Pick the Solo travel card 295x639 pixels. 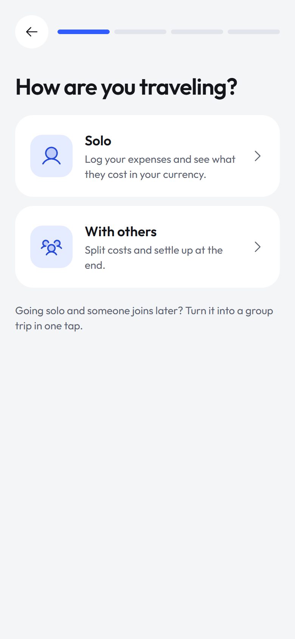point(147,156)
